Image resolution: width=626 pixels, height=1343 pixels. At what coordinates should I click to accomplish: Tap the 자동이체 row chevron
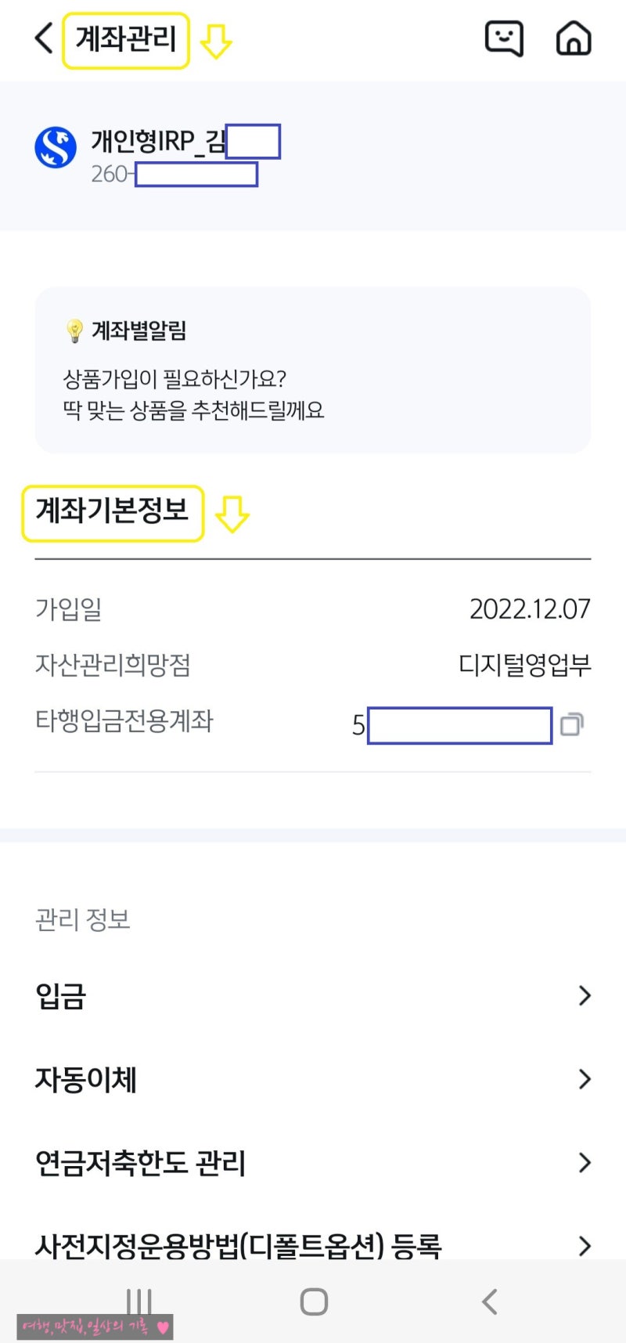pyautogui.click(x=584, y=1080)
